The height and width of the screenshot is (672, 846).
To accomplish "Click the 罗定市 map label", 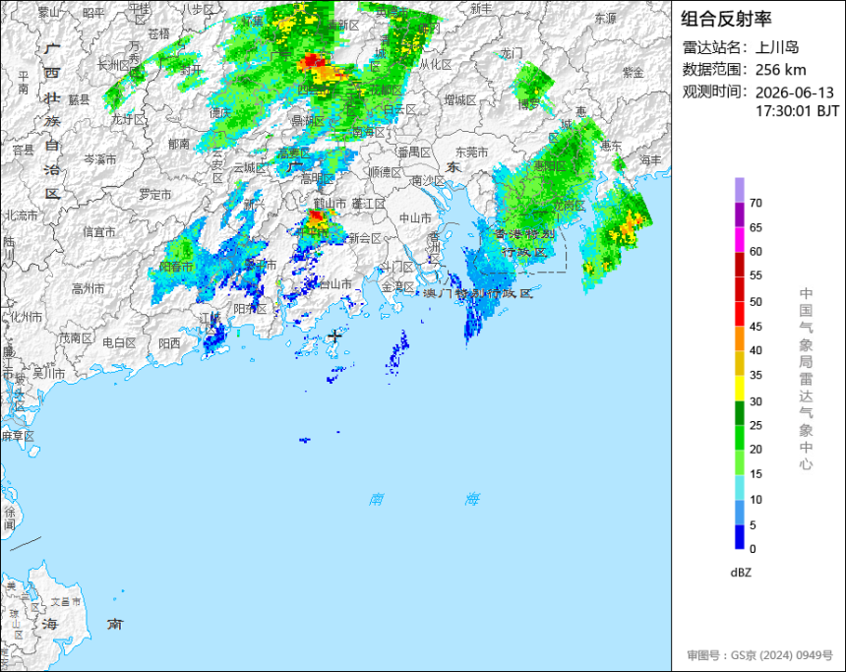I will [155, 194].
